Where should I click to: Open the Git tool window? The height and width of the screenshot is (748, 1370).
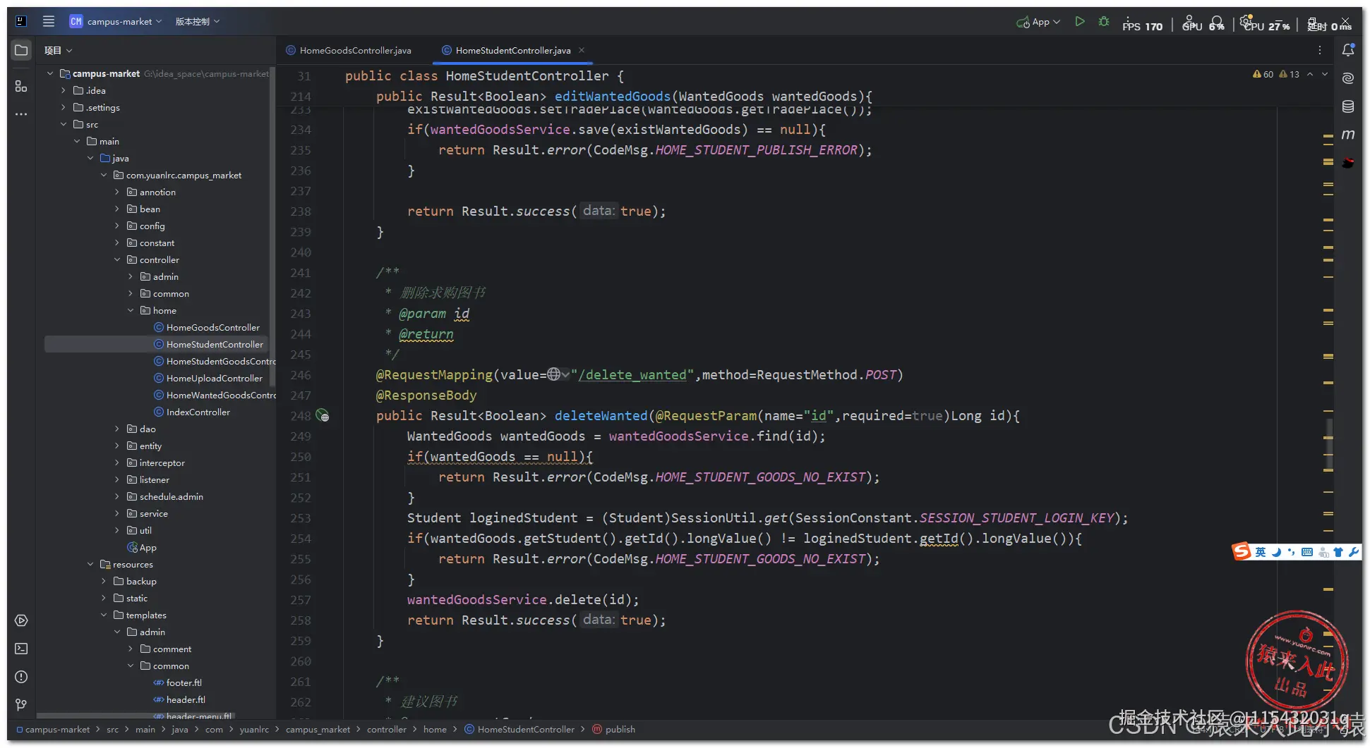pos(21,704)
